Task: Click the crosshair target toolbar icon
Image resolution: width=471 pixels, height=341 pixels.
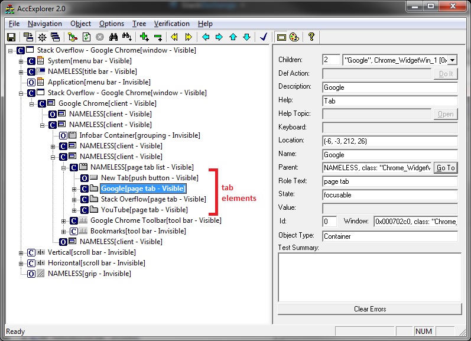Action: point(42,37)
